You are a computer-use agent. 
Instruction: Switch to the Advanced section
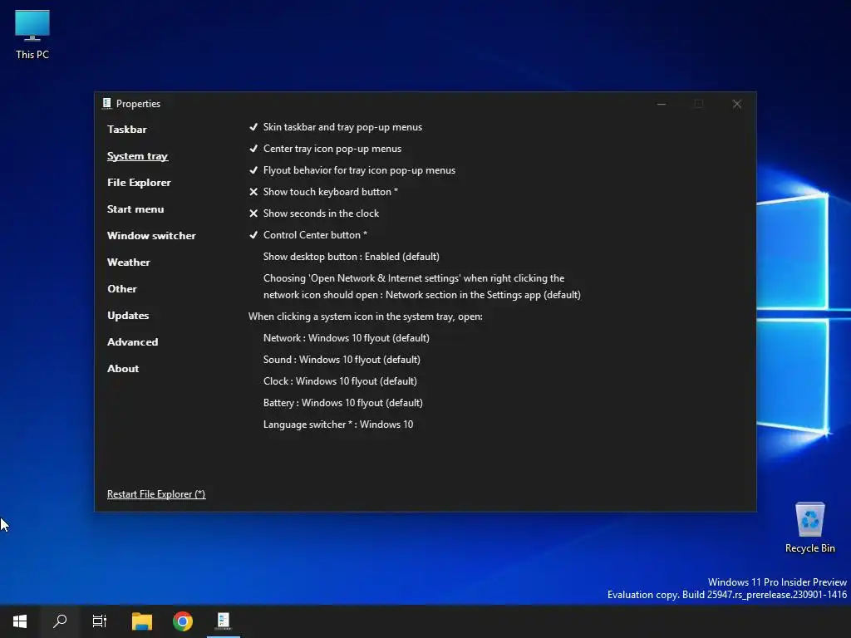pos(132,341)
